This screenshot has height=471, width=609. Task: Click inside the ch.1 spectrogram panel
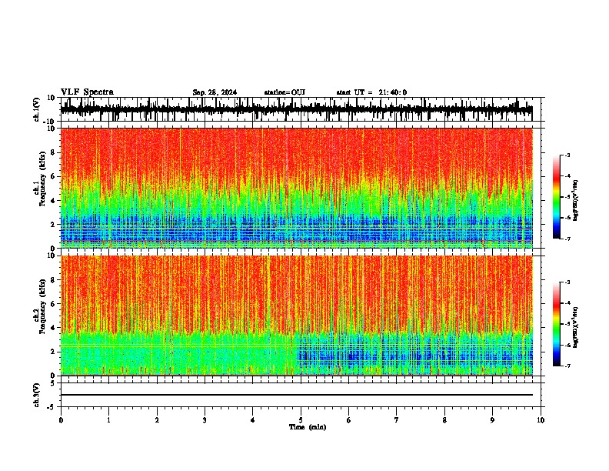pyautogui.click(x=297, y=188)
